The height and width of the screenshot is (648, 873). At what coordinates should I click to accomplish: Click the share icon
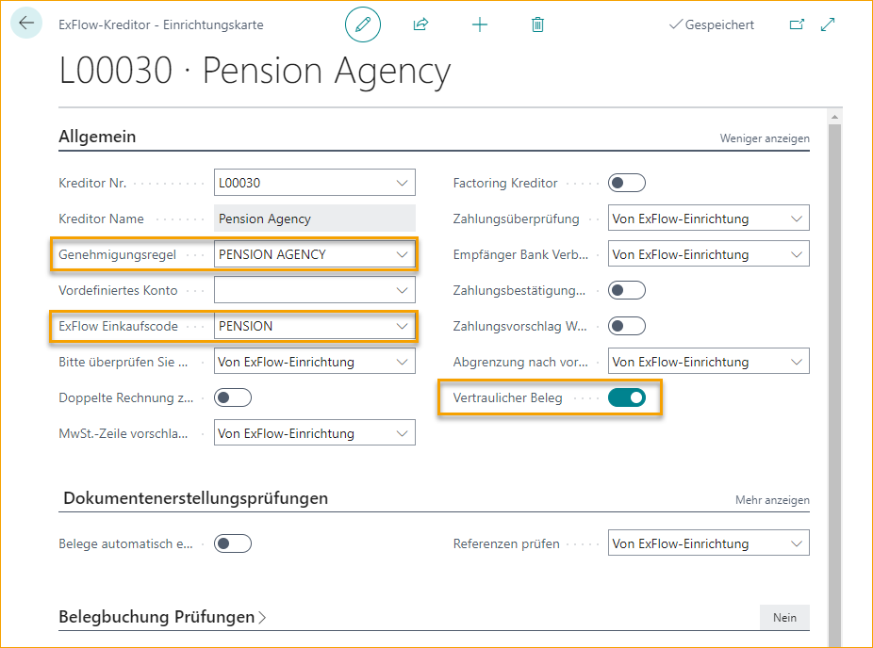421,24
